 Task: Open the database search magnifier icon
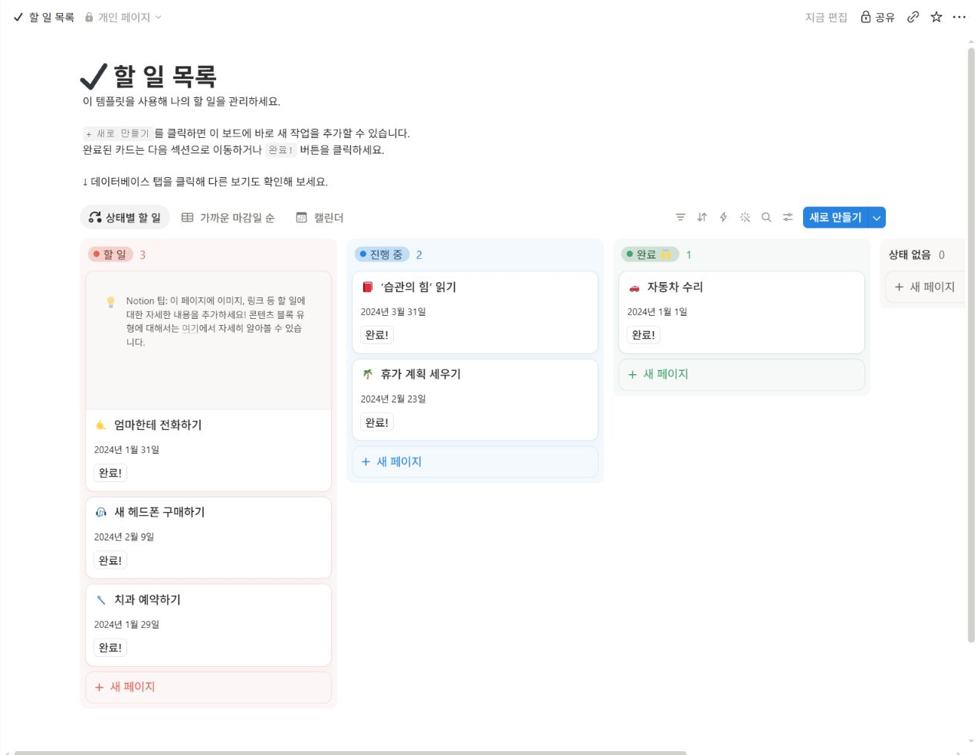click(x=766, y=218)
